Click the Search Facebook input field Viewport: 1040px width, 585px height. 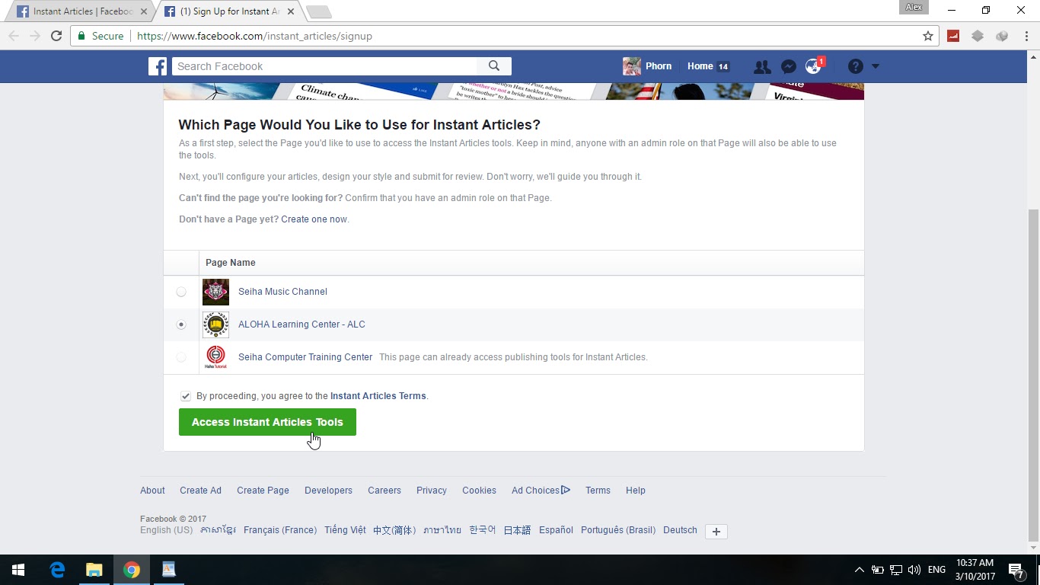[x=324, y=66]
